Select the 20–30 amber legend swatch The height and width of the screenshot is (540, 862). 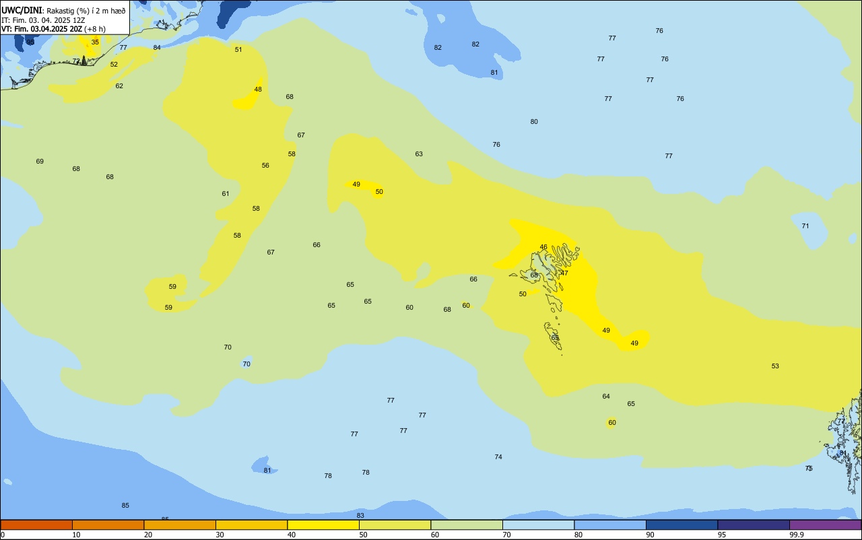point(180,525)
